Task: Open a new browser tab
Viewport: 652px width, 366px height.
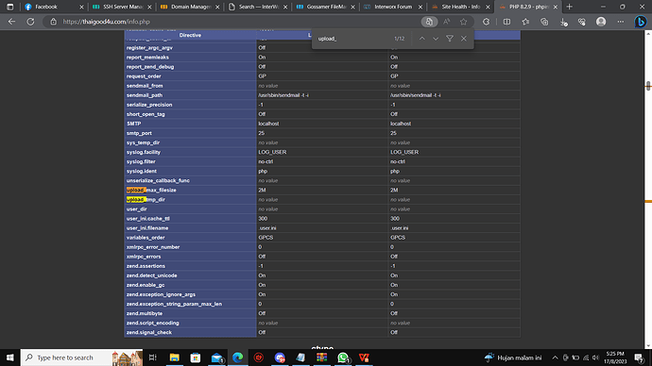Action: 569,7
